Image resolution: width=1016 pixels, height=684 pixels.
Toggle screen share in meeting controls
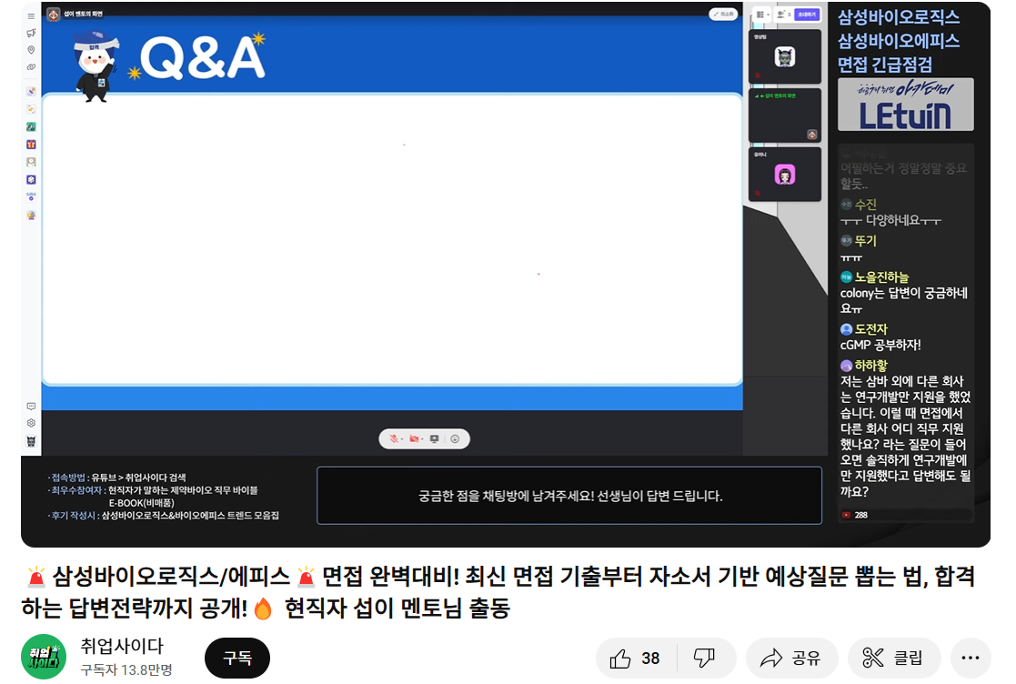434,439
